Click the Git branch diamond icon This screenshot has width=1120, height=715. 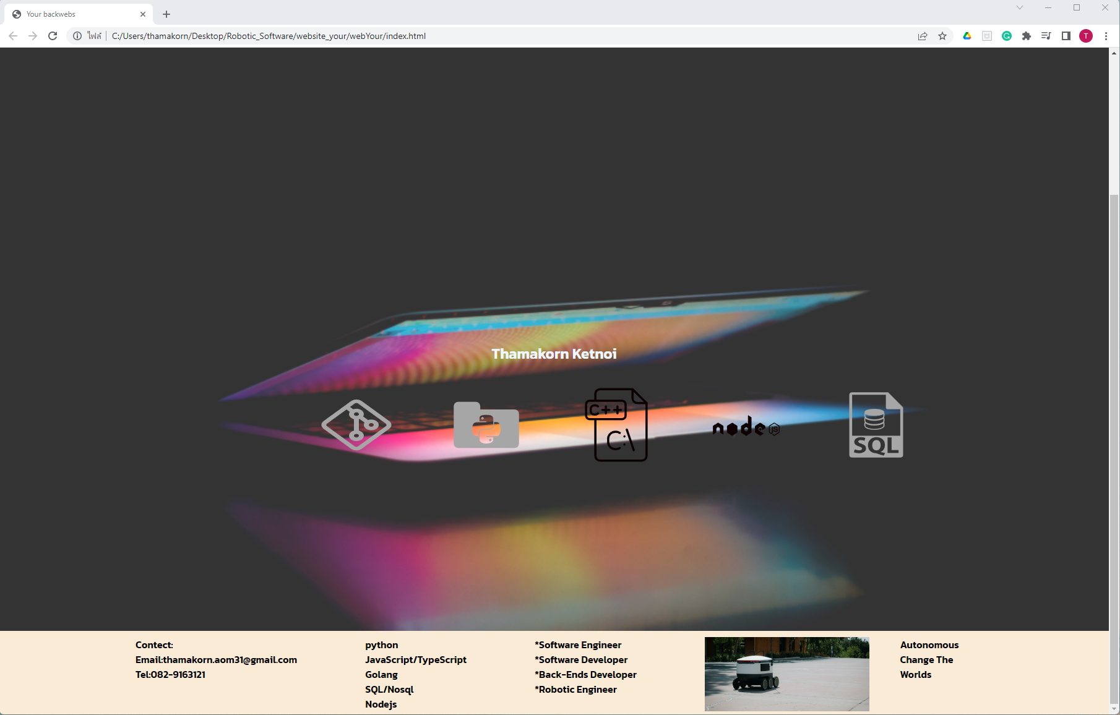coord(356,425)
